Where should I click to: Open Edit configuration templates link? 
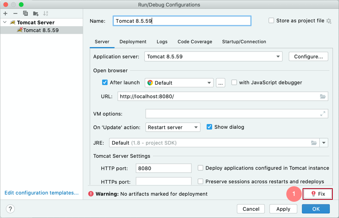click(x=41, y=193)
